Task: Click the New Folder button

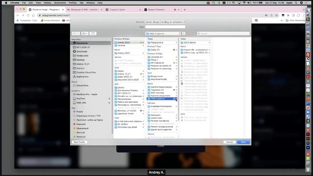Action: [x=79, y=142]
